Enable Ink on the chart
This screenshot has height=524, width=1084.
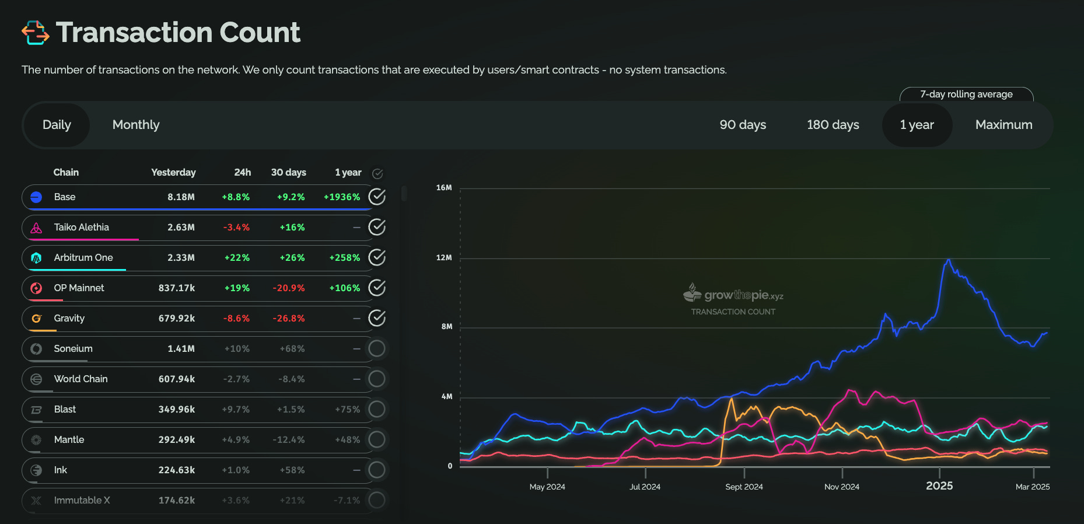pyautogui.click(x=377, y=470)
